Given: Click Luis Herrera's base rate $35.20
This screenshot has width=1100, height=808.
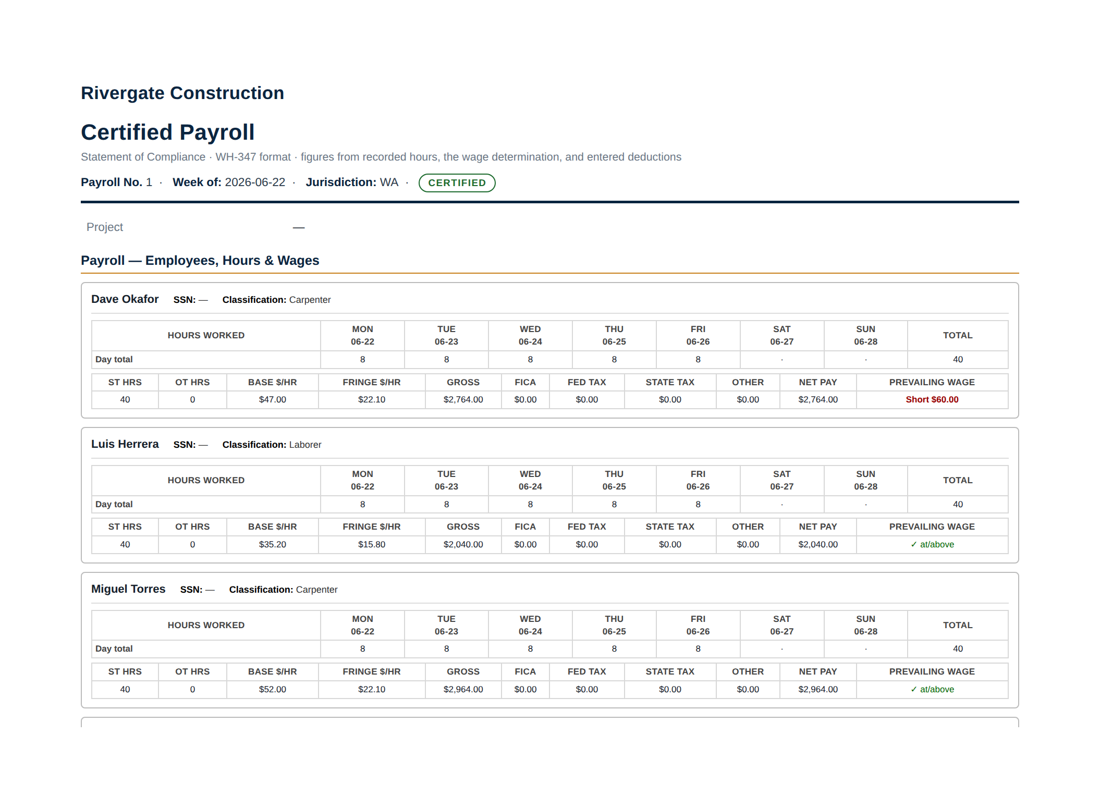Looking at the screenshot, I should click(272, 545).
